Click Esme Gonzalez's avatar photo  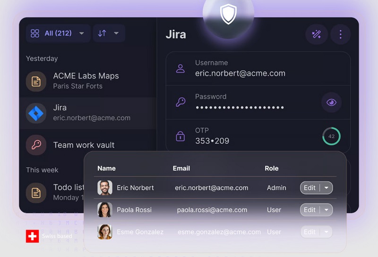[x=105, y=232]
